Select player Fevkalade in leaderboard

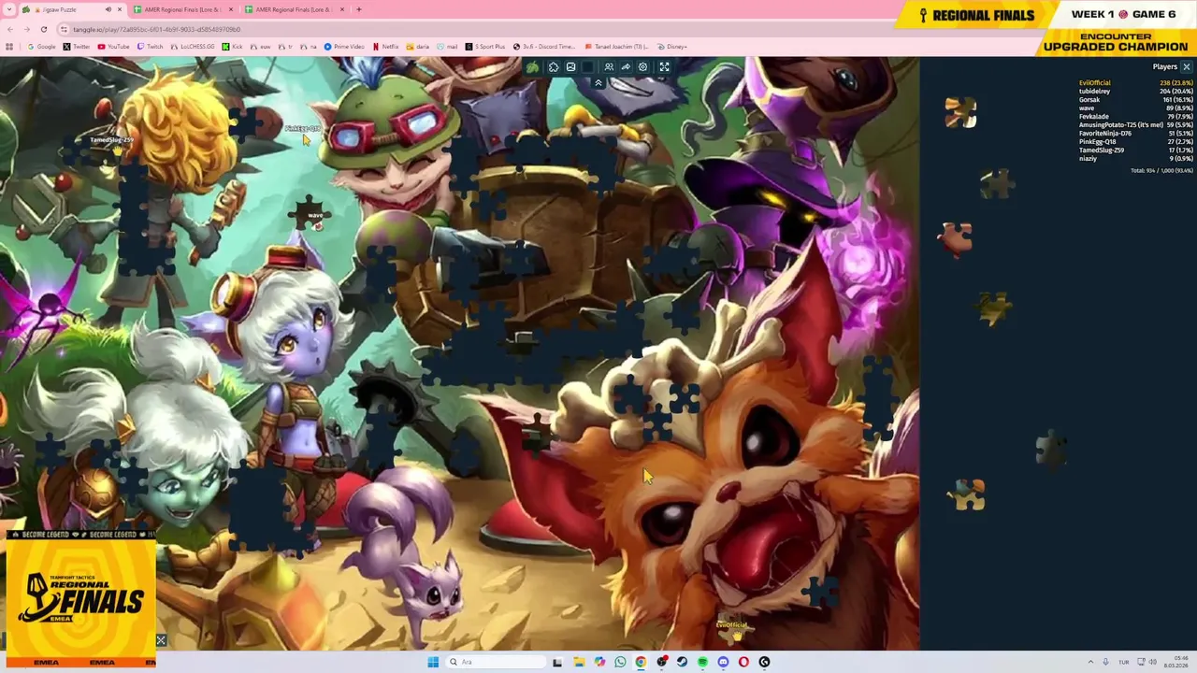click(x=1093, y=117)
